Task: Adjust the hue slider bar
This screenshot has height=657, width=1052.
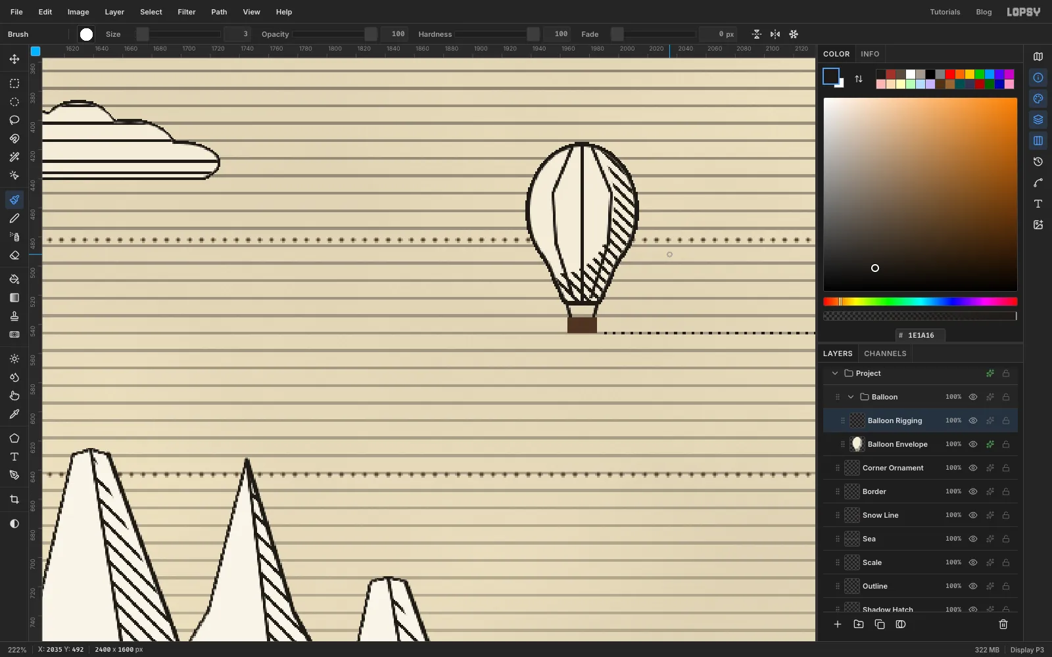Action: point(920,302)
